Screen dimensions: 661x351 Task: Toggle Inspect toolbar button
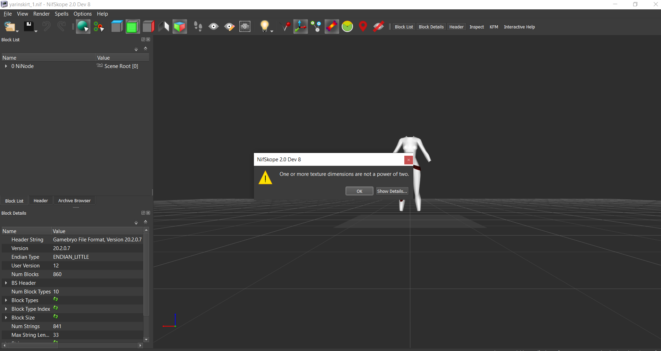point(477,27)
